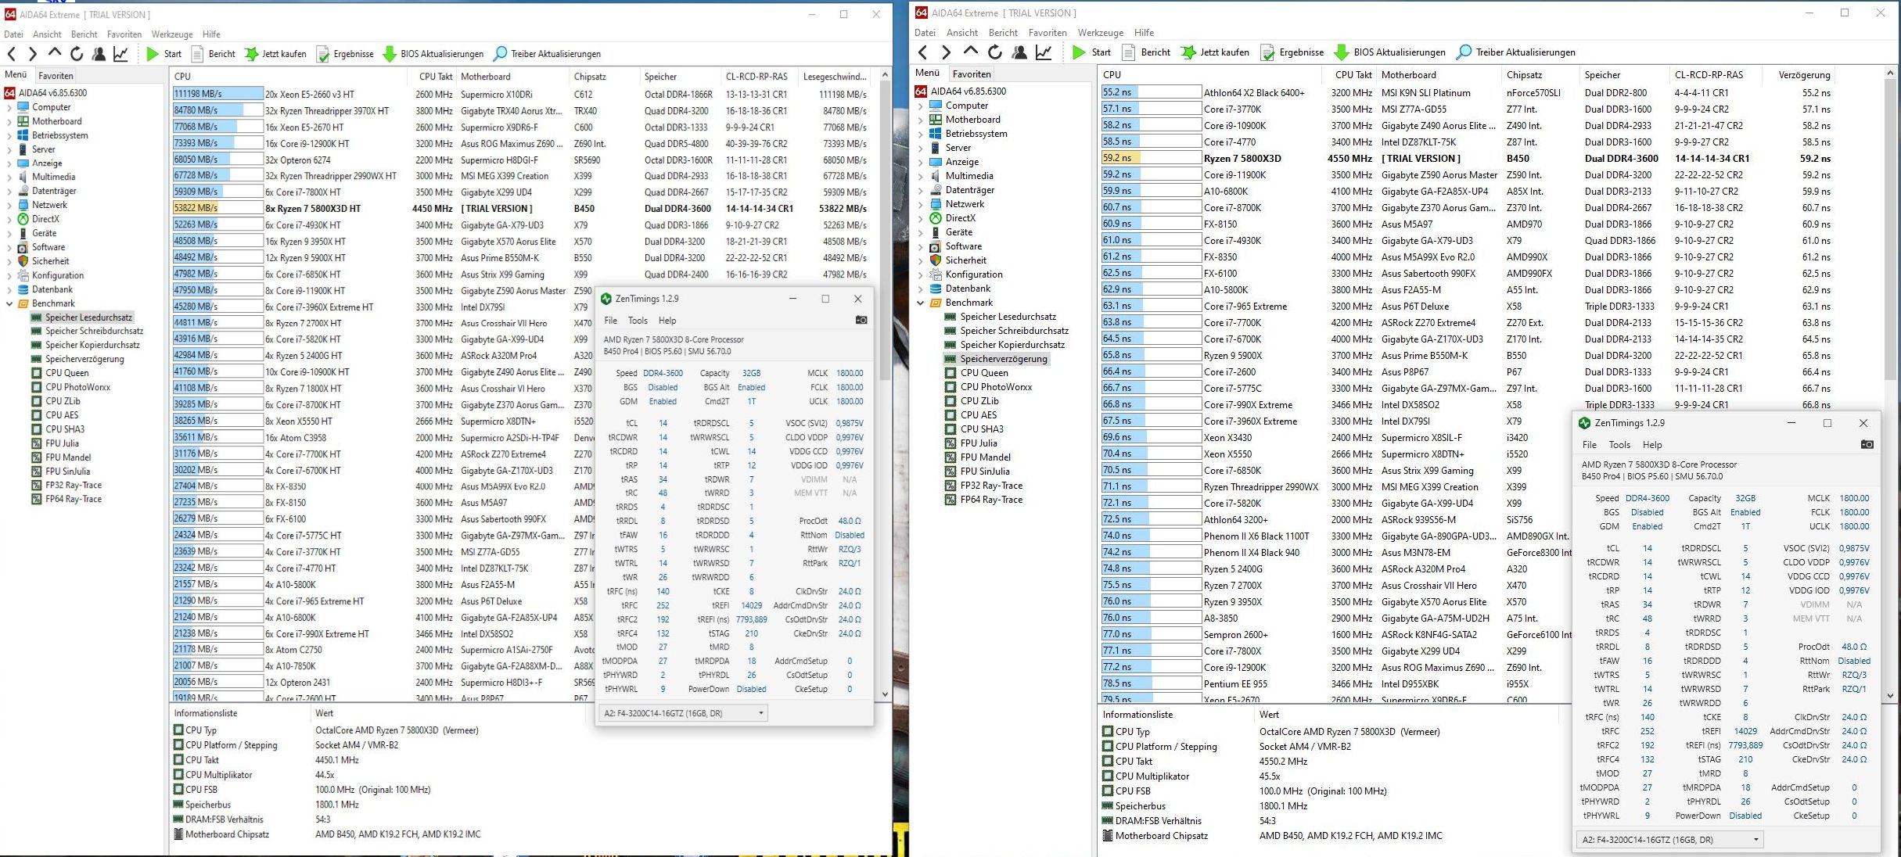Select highlighted 59.2 ns Ryzen 7 5800X3D row
Image resolution: width=1901 pixels, height=857 pixels.
coord(1467,159)
